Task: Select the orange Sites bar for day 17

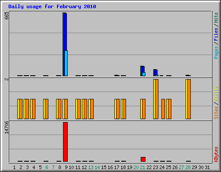Action: (x=118, y=109)
